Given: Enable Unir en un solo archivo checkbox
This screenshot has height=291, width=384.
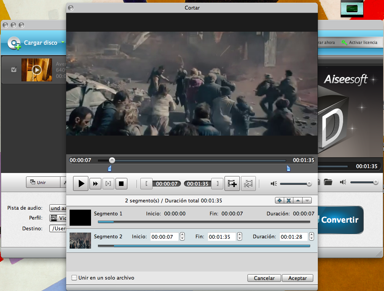Looking at the screenshot, I should point(74,278).
